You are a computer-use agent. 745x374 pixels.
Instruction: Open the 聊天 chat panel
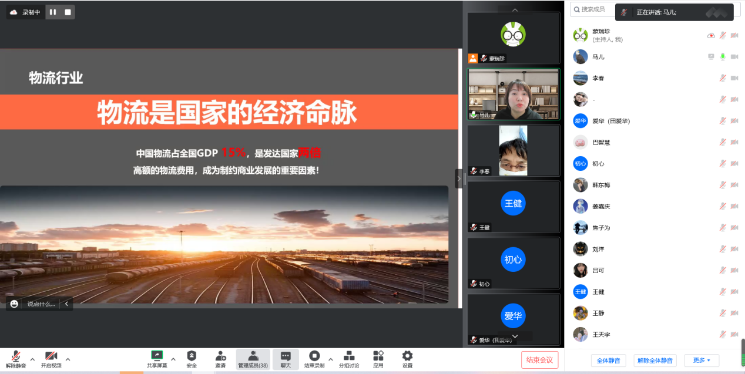(x=286, y=359)
